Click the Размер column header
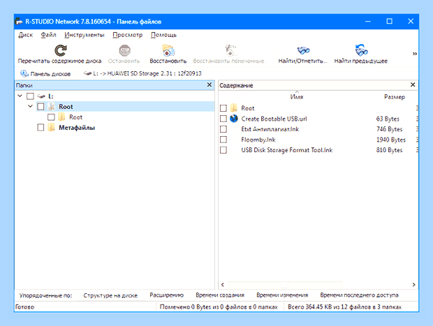Screen dimensions: 433x326 pyautogui.click(x=395, y=97)
